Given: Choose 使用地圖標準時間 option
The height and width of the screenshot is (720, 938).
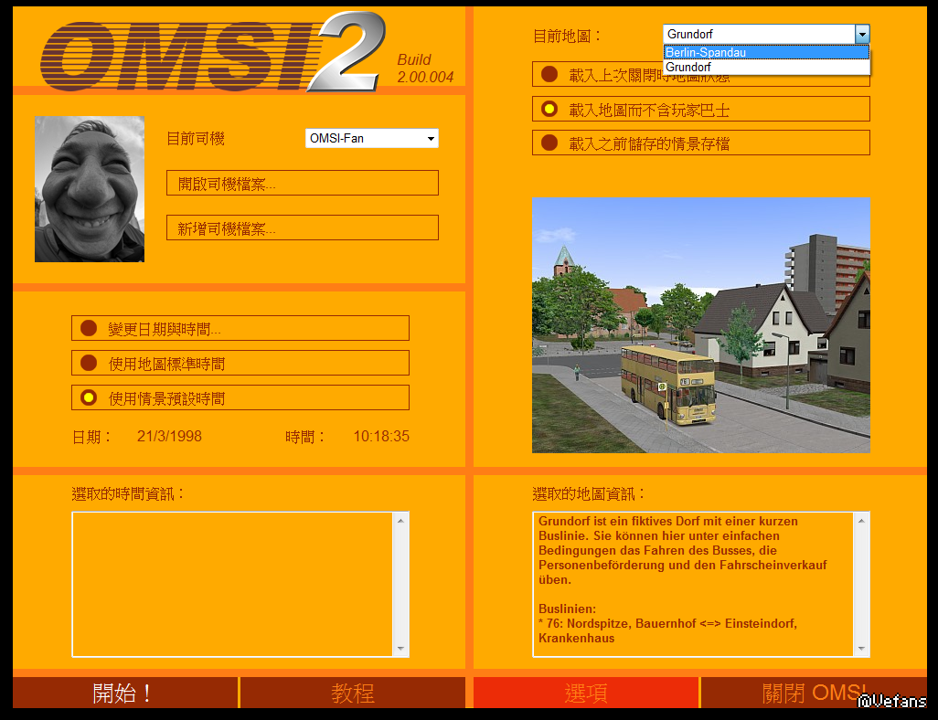Looking at the screenshot, I should (x=240, y=363).
